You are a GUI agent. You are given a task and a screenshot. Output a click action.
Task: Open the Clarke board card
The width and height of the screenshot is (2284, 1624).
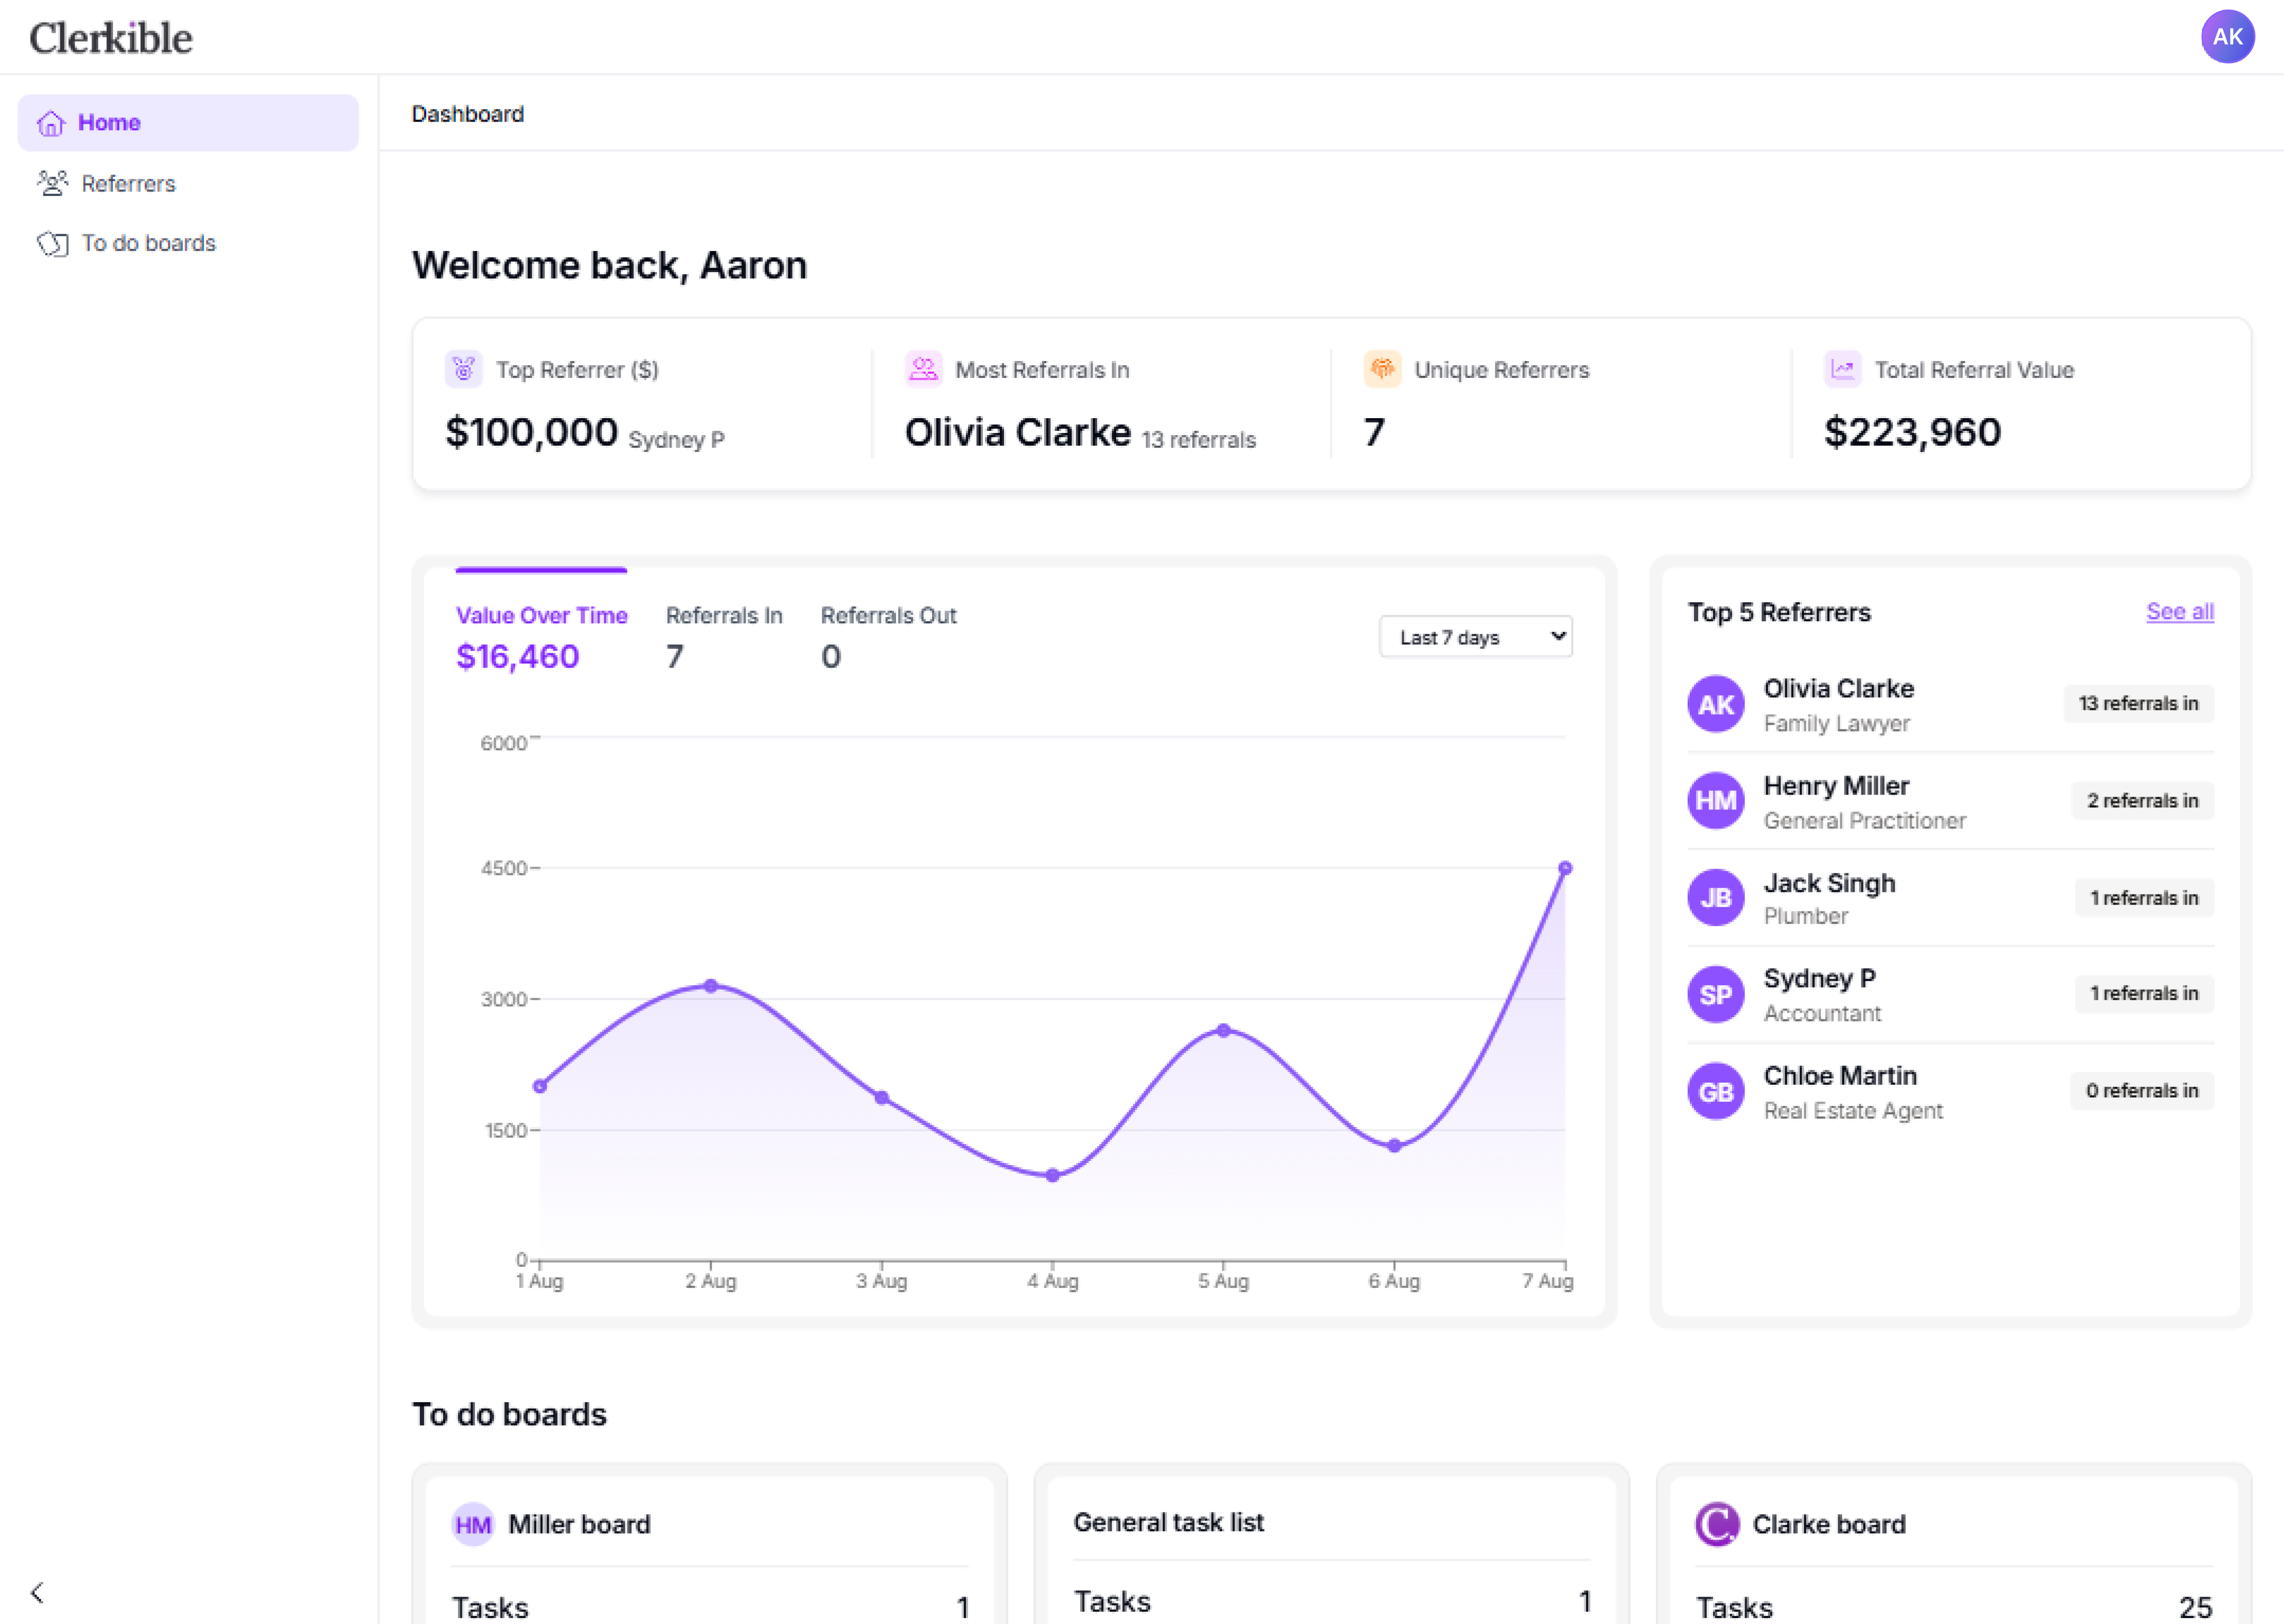coord(1828,1524)
